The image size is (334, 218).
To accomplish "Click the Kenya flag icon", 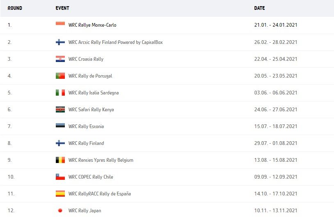I will pyautogui.click(x=60, y=109).
